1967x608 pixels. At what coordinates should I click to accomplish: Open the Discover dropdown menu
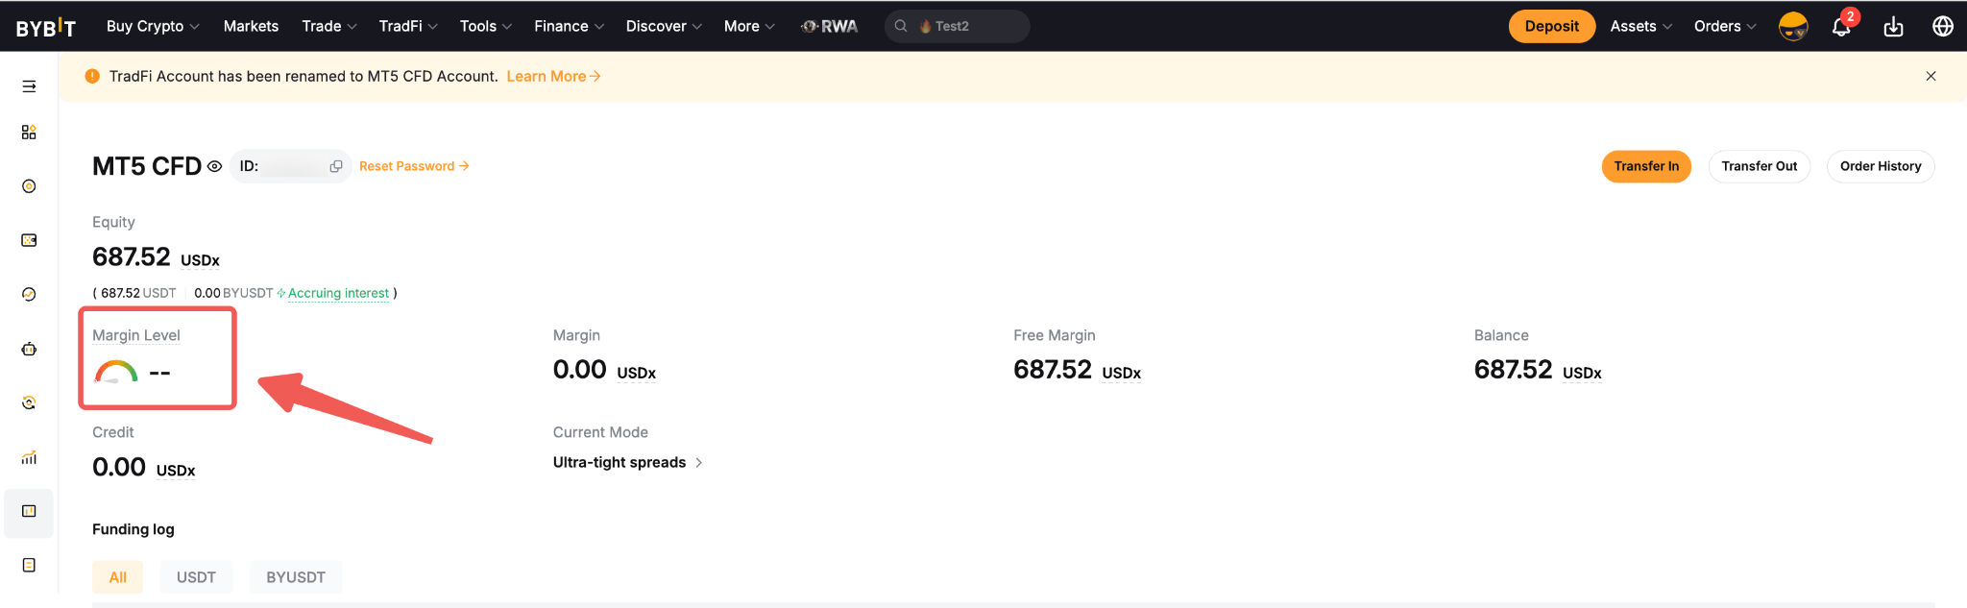pos(664,26)
